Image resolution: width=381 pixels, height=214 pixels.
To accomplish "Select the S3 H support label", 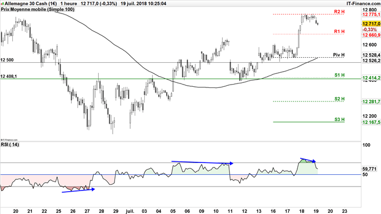I will click(339, 120).
